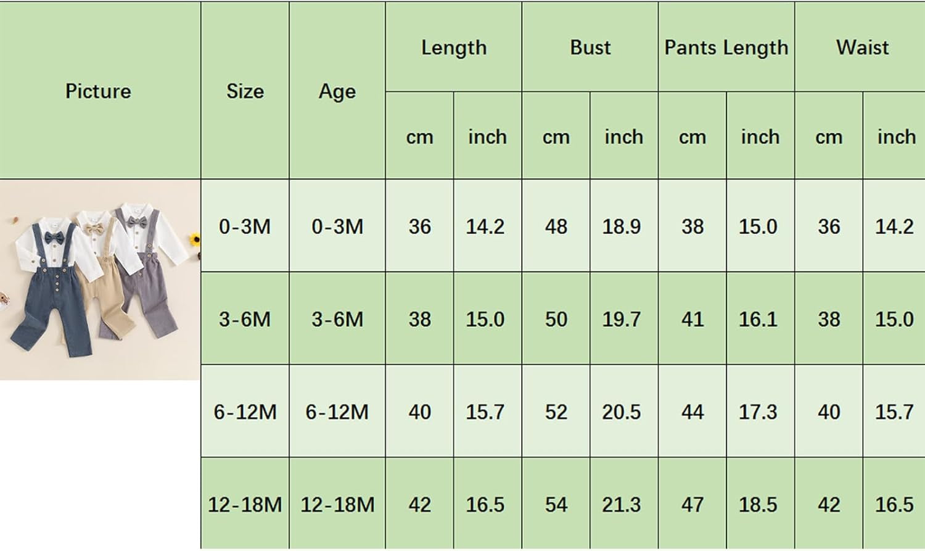Select the Age column header
Viewport: 925px width, 551px height.
tap(337, 91)
